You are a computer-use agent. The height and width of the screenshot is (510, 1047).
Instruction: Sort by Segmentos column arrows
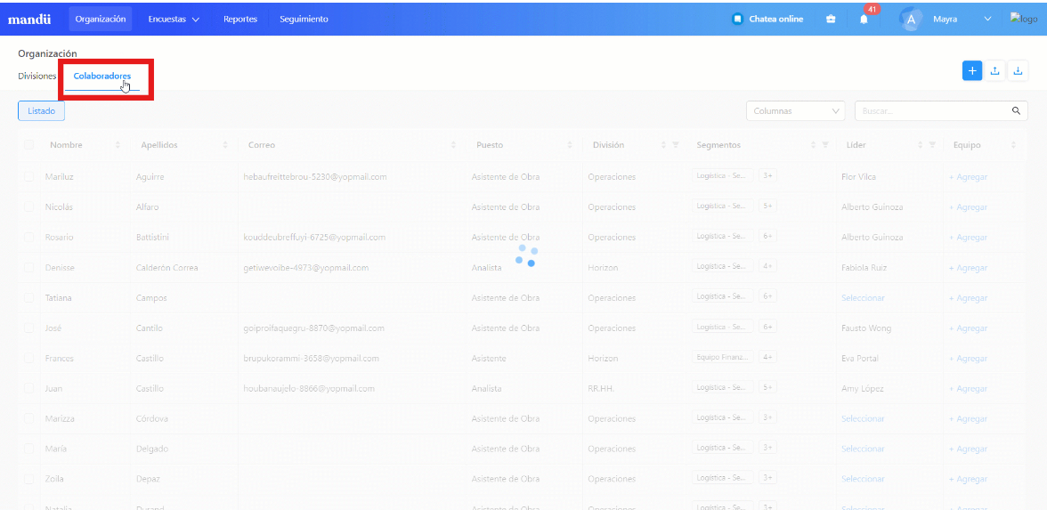(814, 145)
